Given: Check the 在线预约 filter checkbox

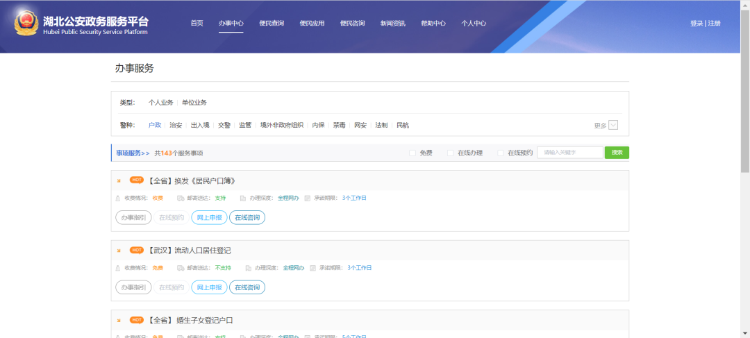Looking at the screenshot, I should [500, 153].
